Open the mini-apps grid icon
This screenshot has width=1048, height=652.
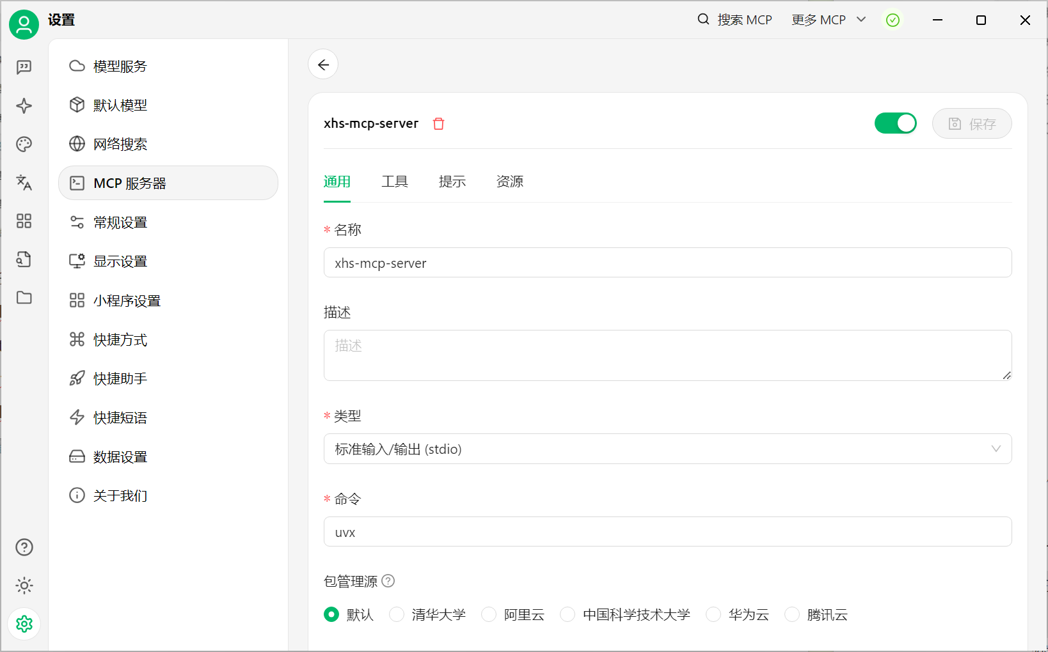24,221
